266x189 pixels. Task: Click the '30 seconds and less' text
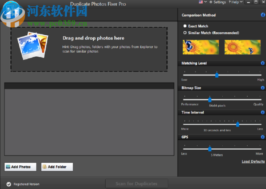pyautogui.click(x=217, y=130)
